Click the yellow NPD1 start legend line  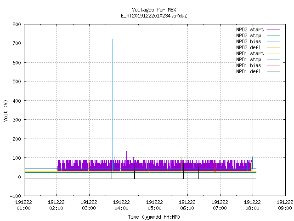coord(274,53)
